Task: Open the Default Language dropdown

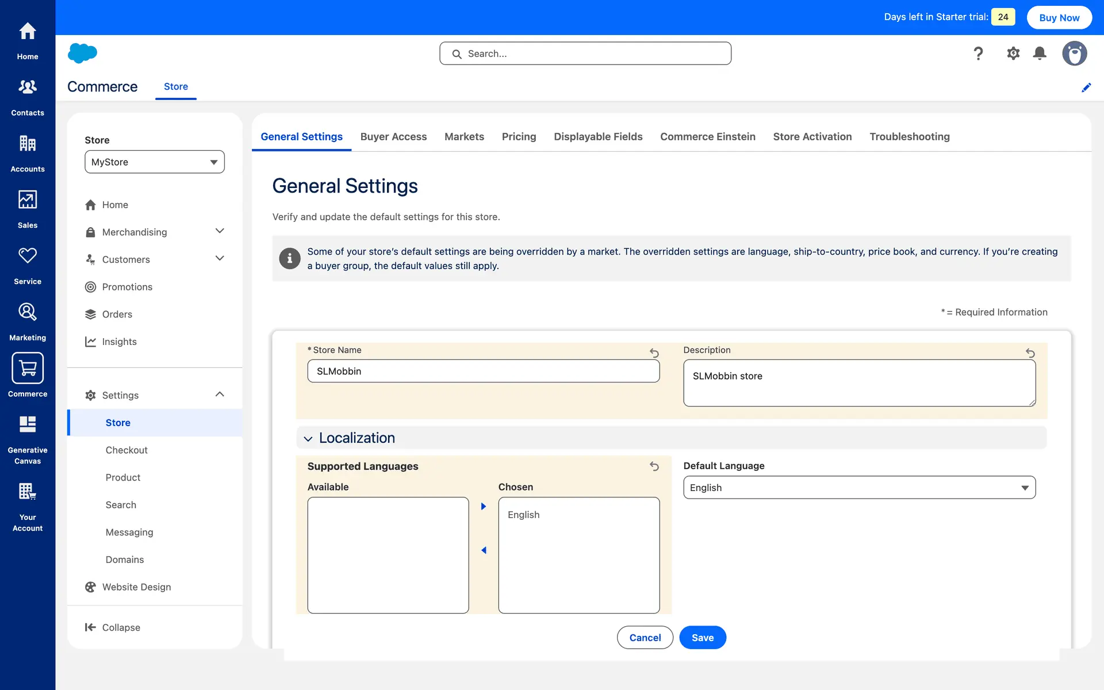Action: click(859, 488)
